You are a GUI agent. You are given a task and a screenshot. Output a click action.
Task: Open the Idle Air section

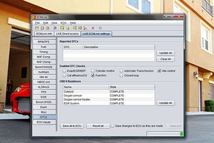(45, 77)
